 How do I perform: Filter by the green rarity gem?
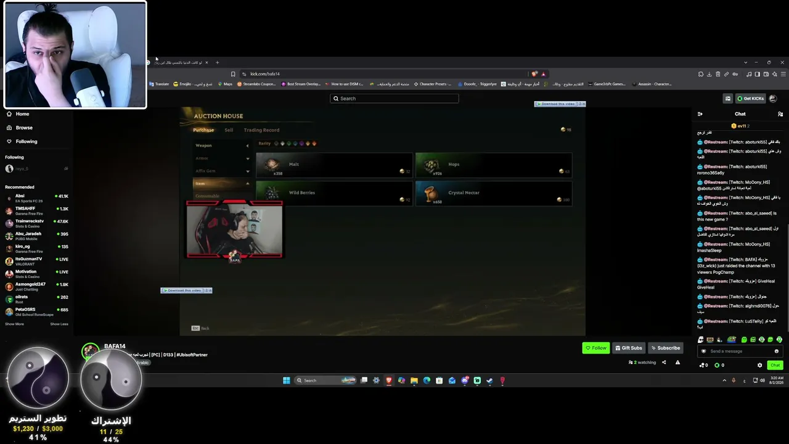[289, 144]
